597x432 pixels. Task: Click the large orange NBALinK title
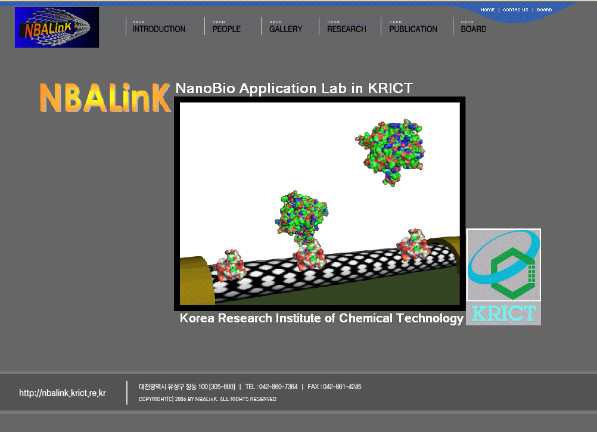point(105,98)
